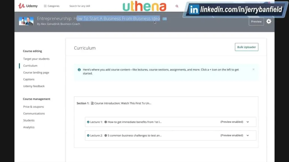Click Lecture 1 Preview enabled label

[x=232, y=122]
